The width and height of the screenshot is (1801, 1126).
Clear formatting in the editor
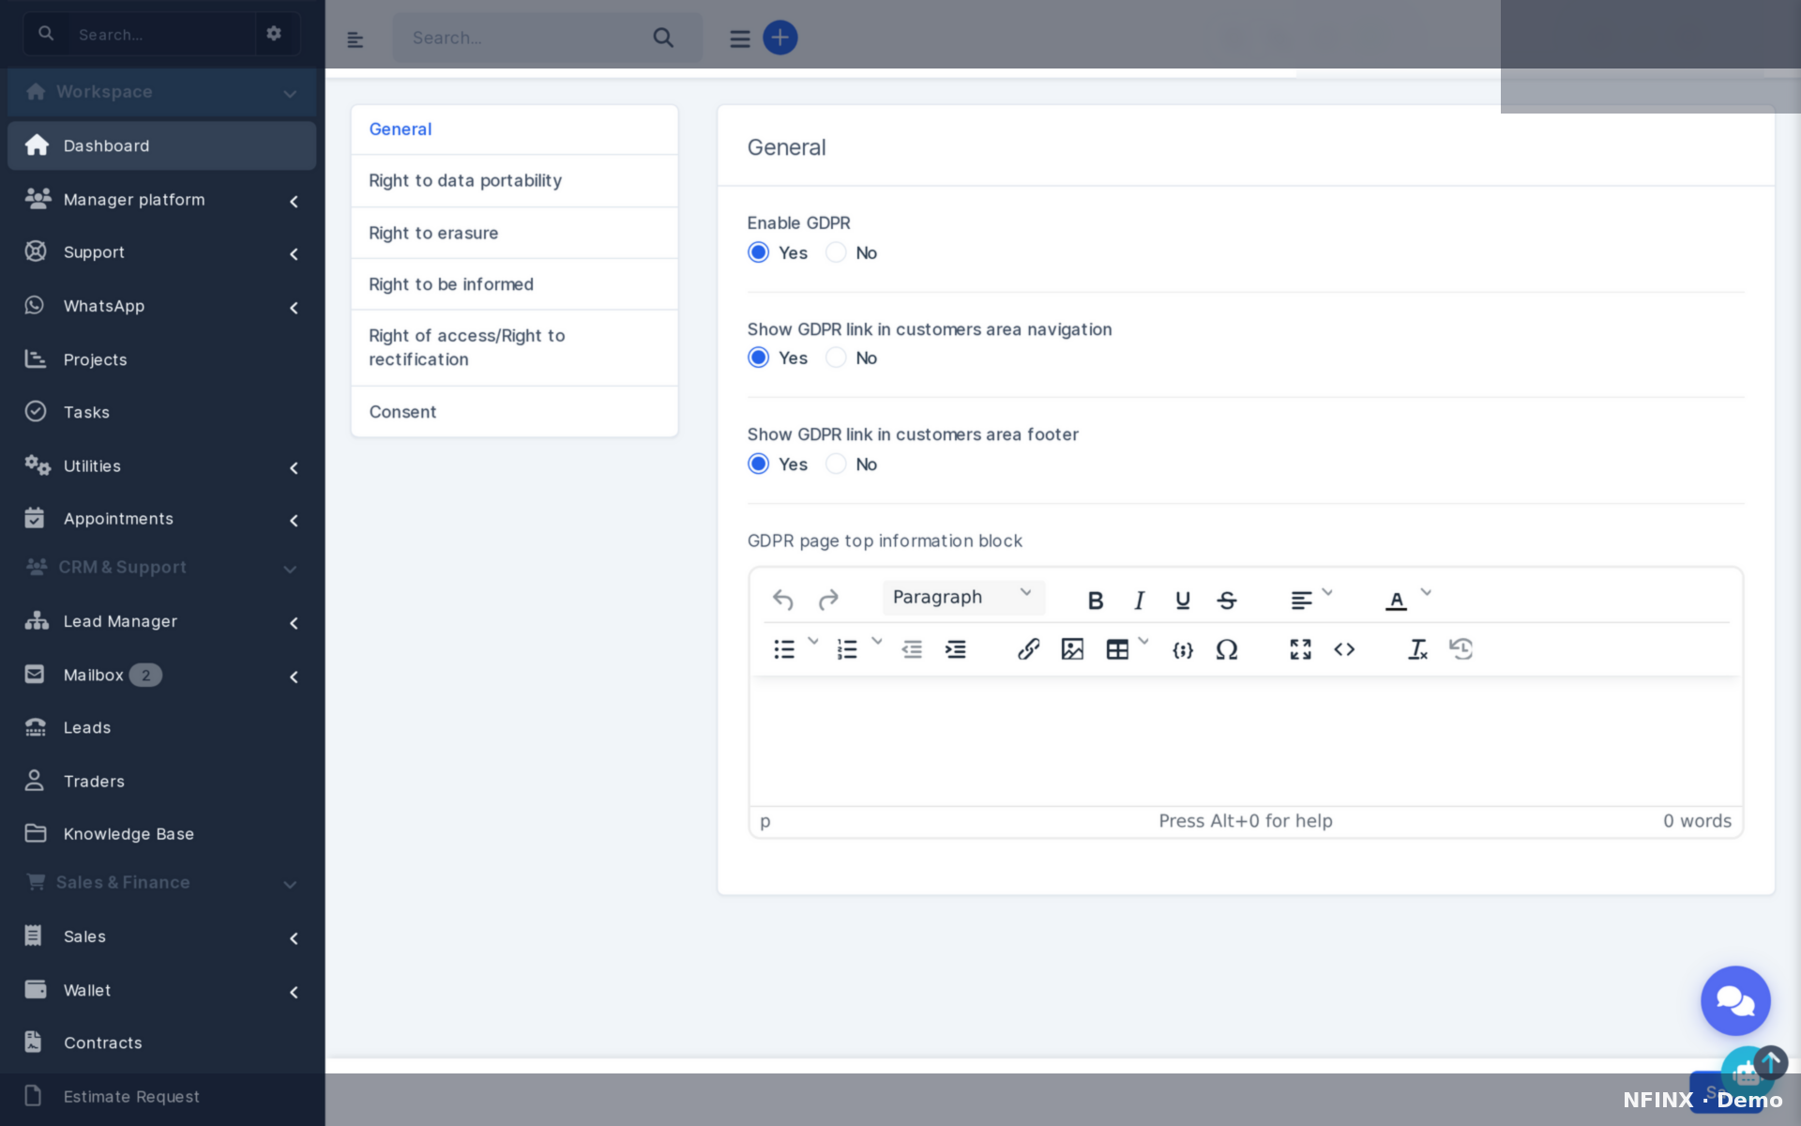(x=1417, y=649)
